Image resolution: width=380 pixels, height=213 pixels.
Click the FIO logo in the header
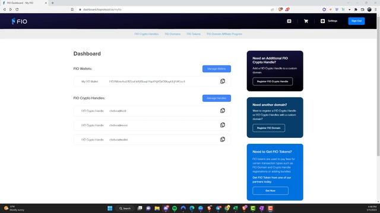tap(19, 21)
